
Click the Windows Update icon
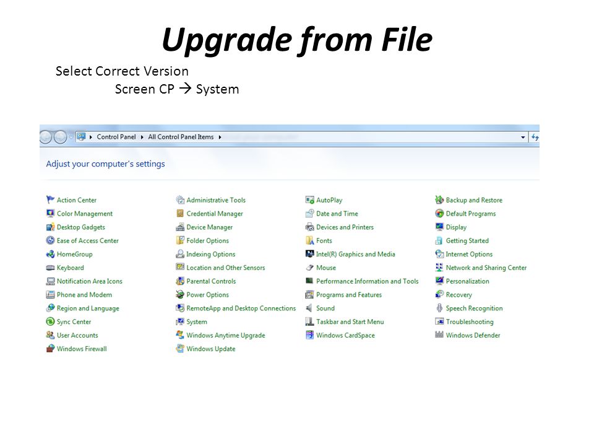(180, 348)
